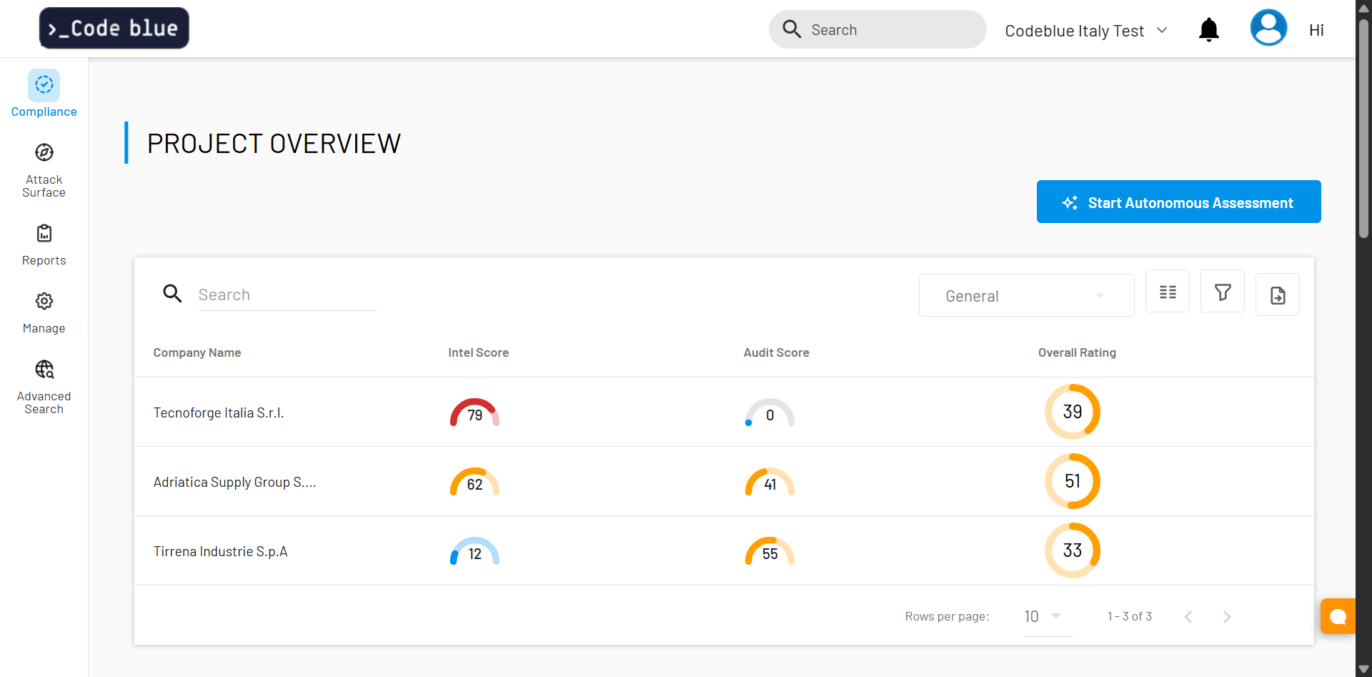Change the rows per page dropdown
The width and height of the screenshot is (1372, 677).
1043,616
